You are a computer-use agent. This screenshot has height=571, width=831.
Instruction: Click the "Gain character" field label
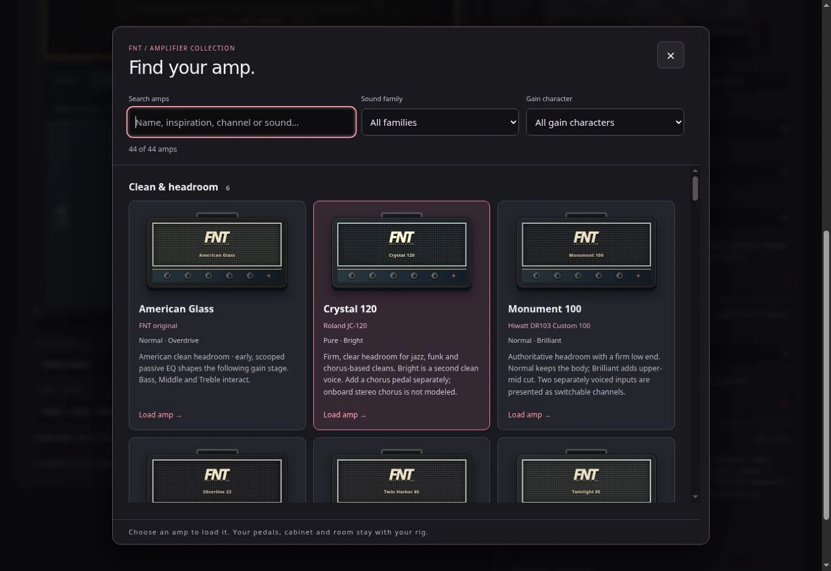(x=549, y=99)
